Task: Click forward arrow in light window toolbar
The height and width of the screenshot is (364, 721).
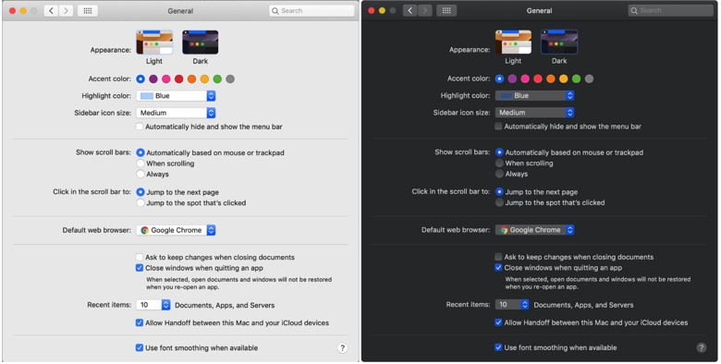Action: 67,10
